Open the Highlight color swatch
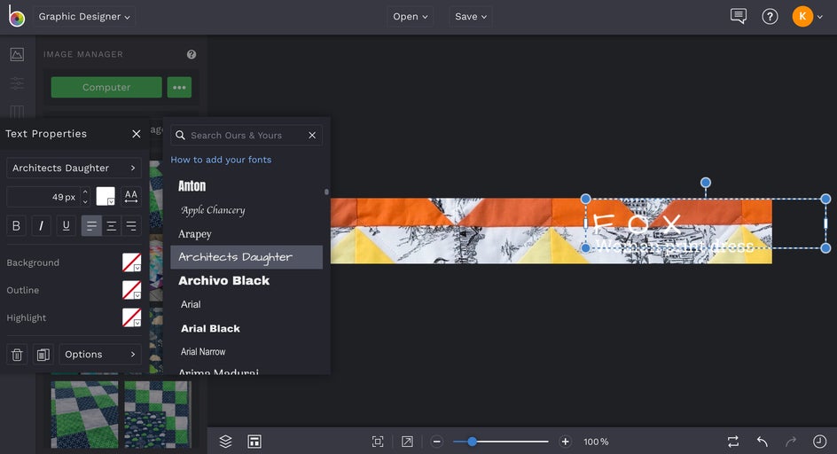The height and width of the screenshot is (454, 837). pos(132,317)
